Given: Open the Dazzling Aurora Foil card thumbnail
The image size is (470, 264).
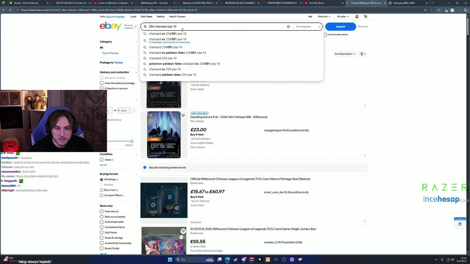Looking at the screenshot, I should click(x=164, y=135).
